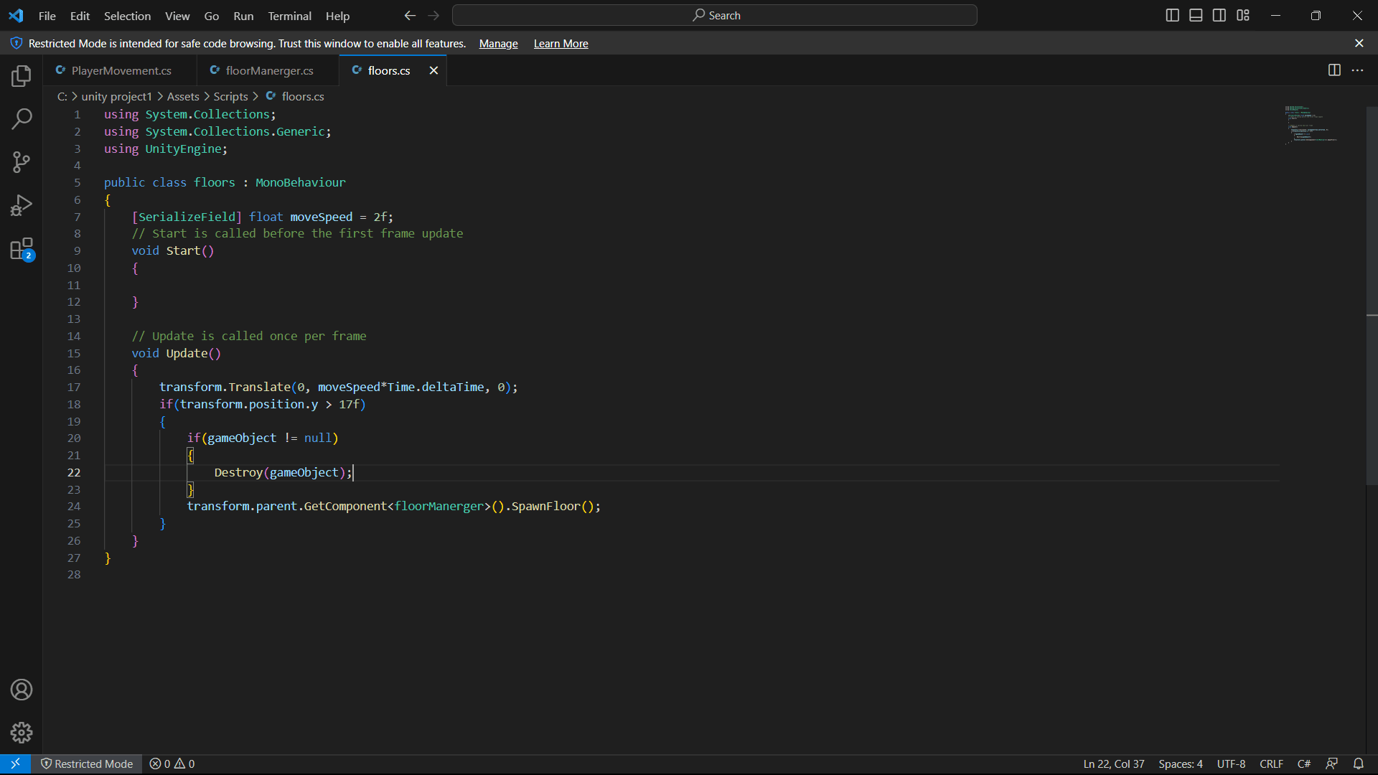Toggle the bottom panel layout button

point(1196,15)
